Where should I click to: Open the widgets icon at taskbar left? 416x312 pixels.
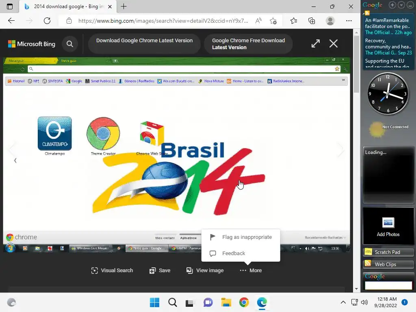click(x=11, y=302)
